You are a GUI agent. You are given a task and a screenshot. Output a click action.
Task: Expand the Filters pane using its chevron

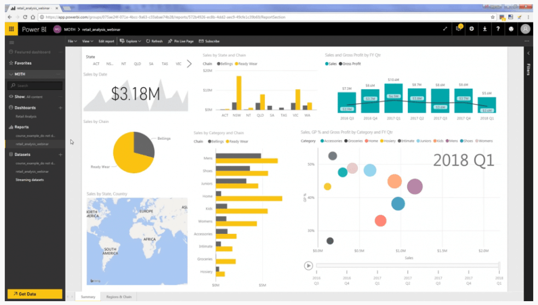point(529,53)
